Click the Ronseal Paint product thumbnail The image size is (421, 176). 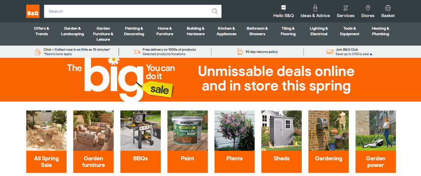pos(187,130)
